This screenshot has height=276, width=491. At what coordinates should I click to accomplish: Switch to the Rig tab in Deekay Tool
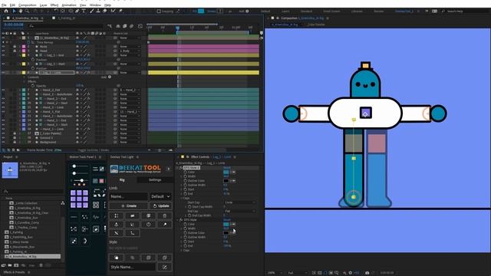[x=122, y=180]
